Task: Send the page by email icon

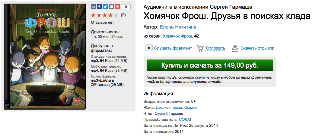Action: 111,7
